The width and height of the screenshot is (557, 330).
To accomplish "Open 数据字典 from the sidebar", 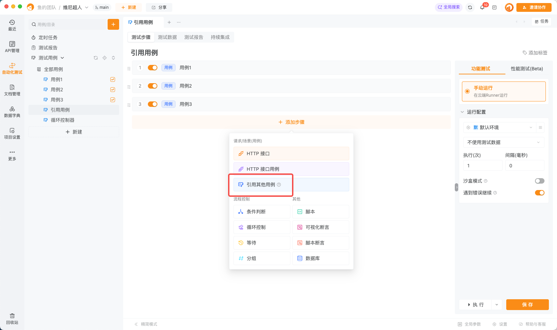I will (12, 112).
